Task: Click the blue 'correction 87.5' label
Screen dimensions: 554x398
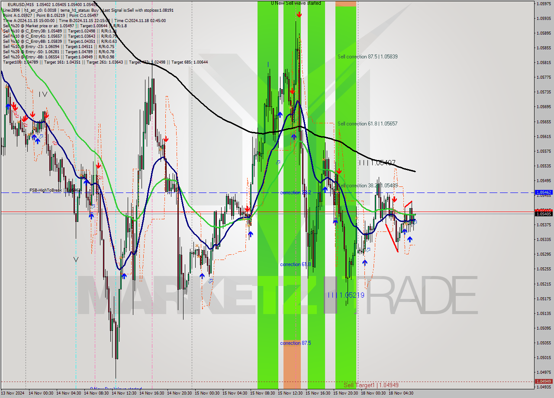Action: (x=296, y=343)
